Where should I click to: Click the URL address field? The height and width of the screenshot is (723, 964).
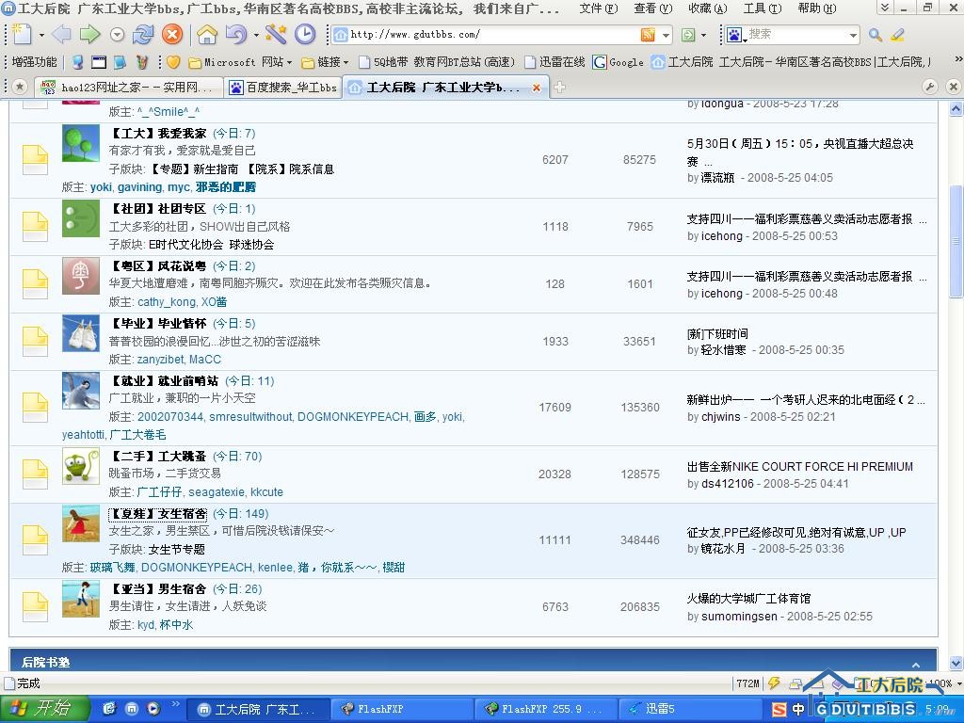(x=490, y=35)
